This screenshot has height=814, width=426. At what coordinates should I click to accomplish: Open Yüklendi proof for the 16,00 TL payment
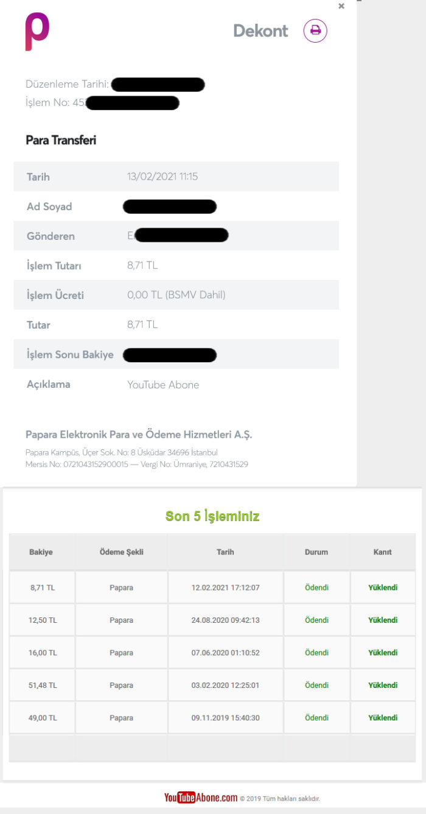pos(383,653)
